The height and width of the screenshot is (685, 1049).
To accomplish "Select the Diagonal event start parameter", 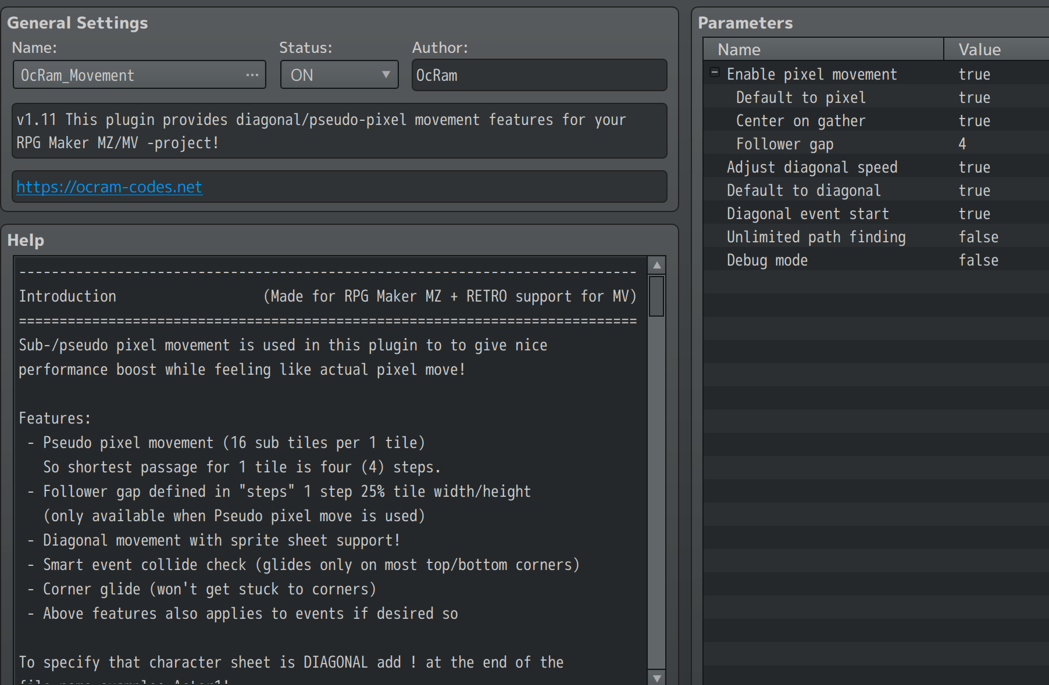I will click(876, 213).
